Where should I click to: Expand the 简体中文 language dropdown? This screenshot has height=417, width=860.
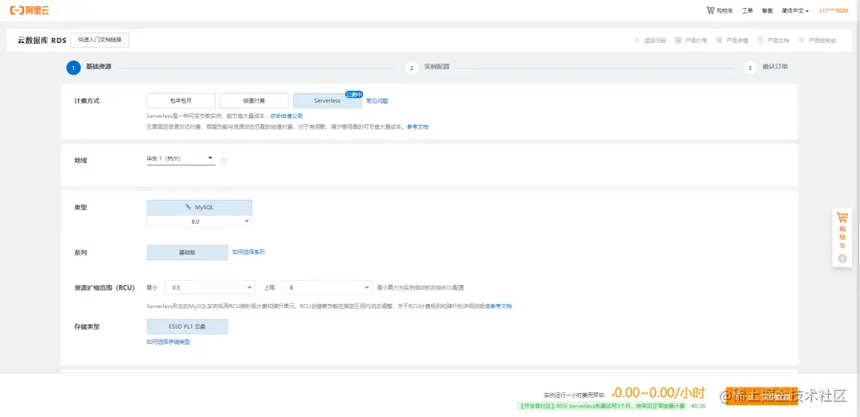[x=795, y=10]
